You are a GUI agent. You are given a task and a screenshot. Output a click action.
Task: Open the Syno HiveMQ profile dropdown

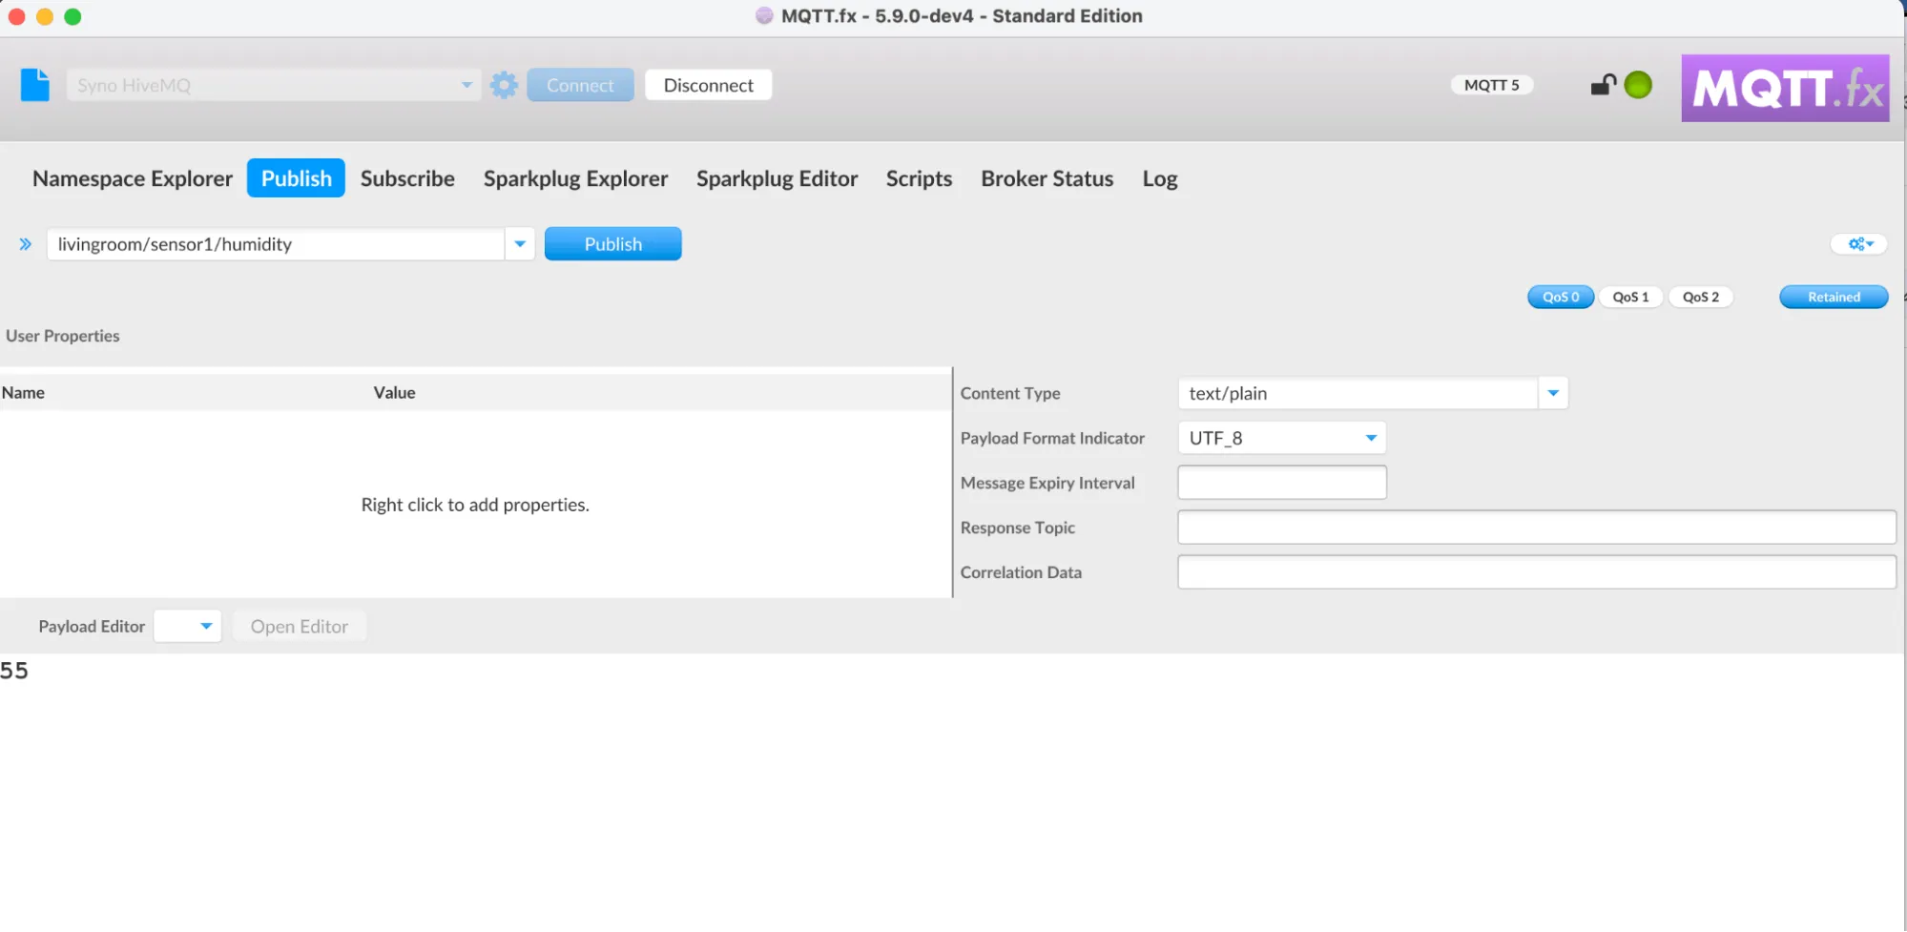(274, 85)
